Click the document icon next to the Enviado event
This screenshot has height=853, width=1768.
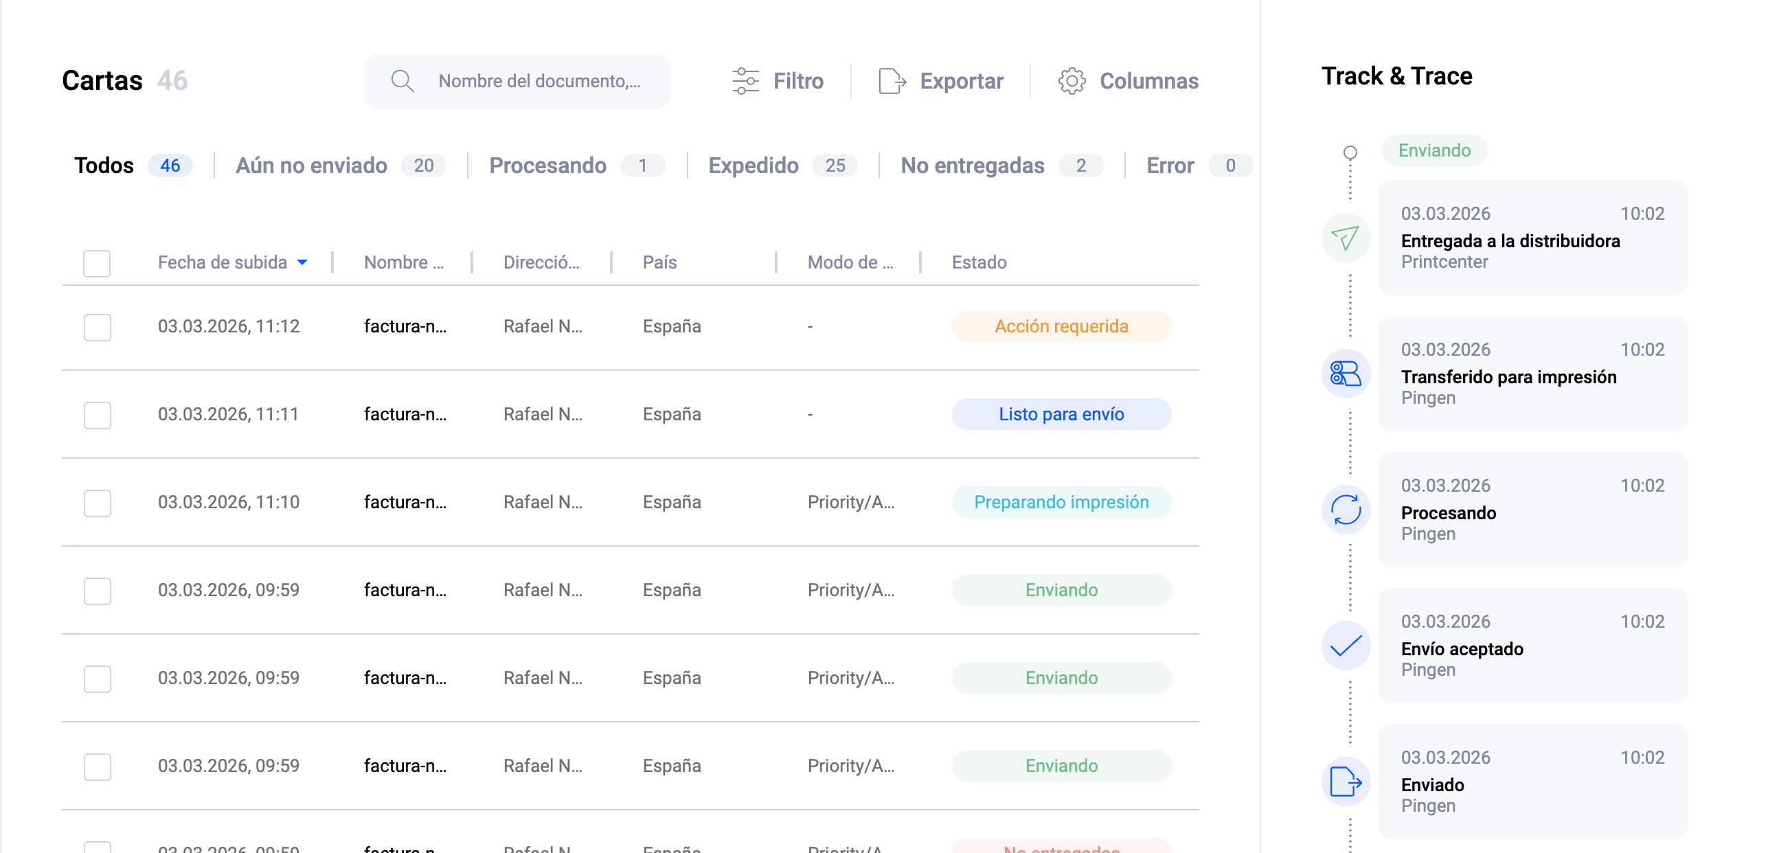point(1345,782)
